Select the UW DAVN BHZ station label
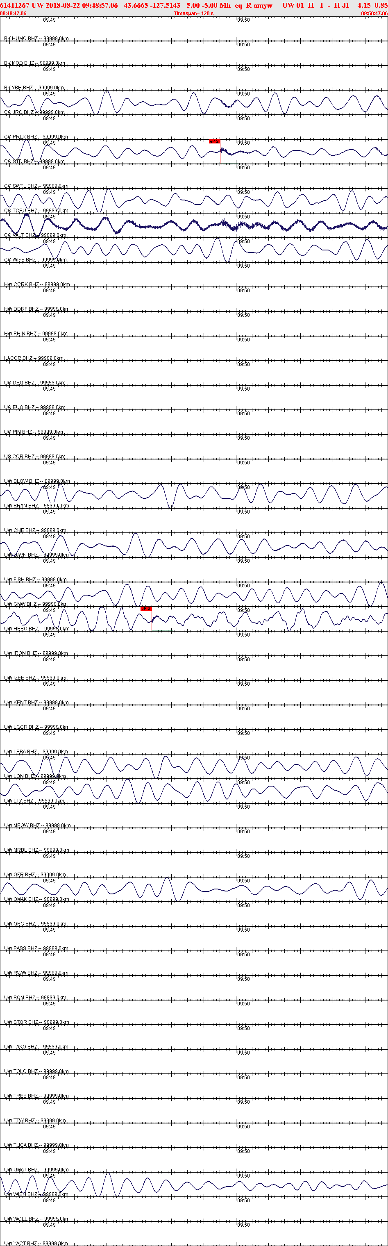The height and width of the screenshot is (1246, 388). [x=36, y=555]
